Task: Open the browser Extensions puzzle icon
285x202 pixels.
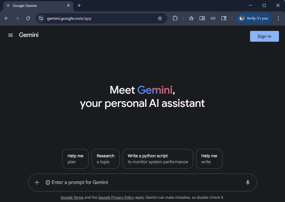Action: 175,18
